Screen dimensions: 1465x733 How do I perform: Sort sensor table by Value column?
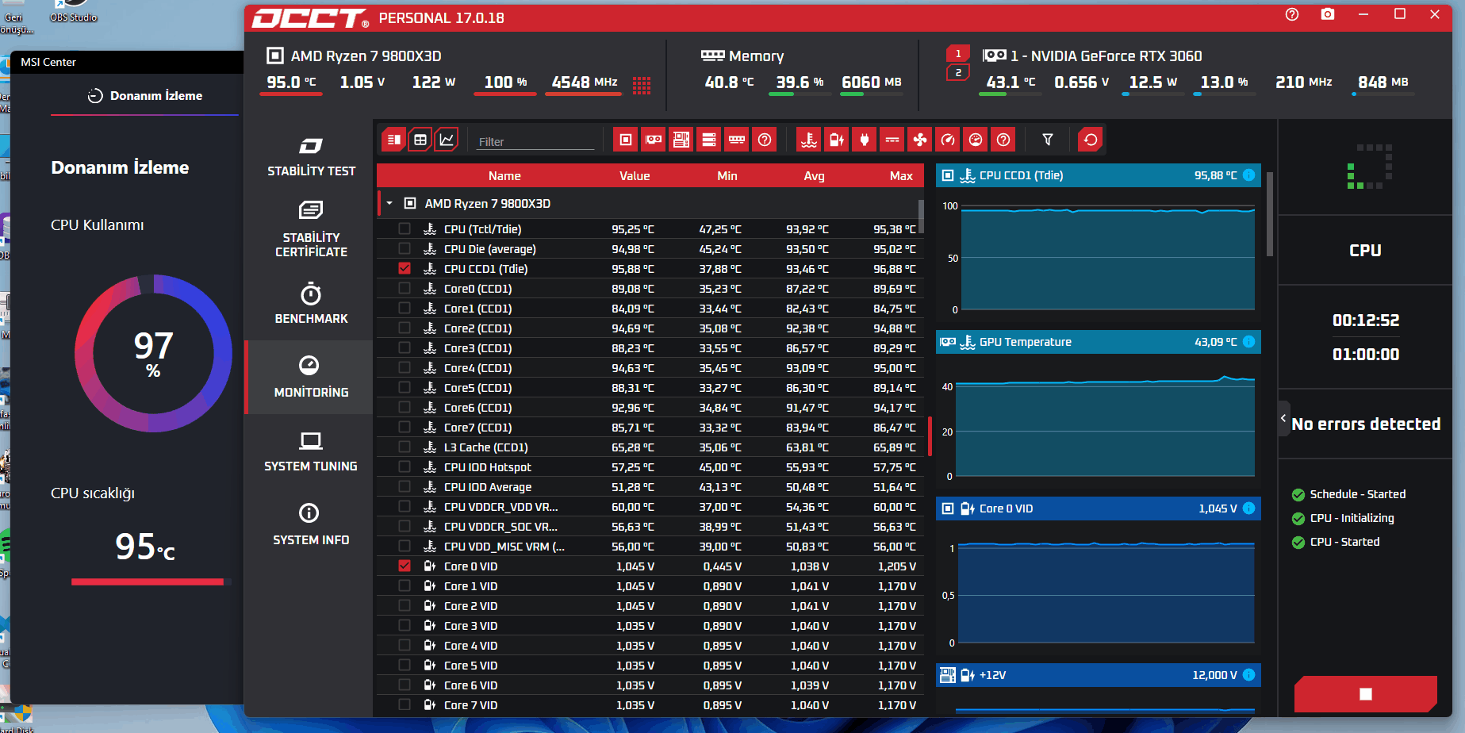coord(635,176)
